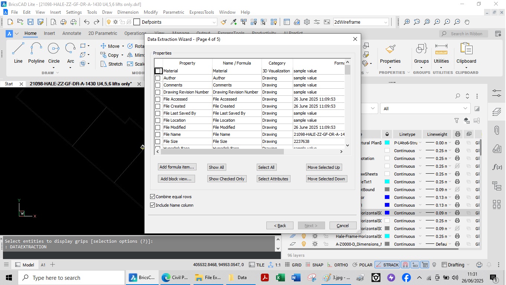The image size is (506, 285).
Task: Switch to the Annotate ribbon tab
Action: point(72,33)
